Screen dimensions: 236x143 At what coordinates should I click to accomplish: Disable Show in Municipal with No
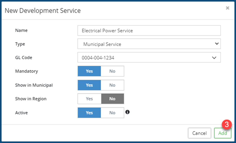pos(112,85)
